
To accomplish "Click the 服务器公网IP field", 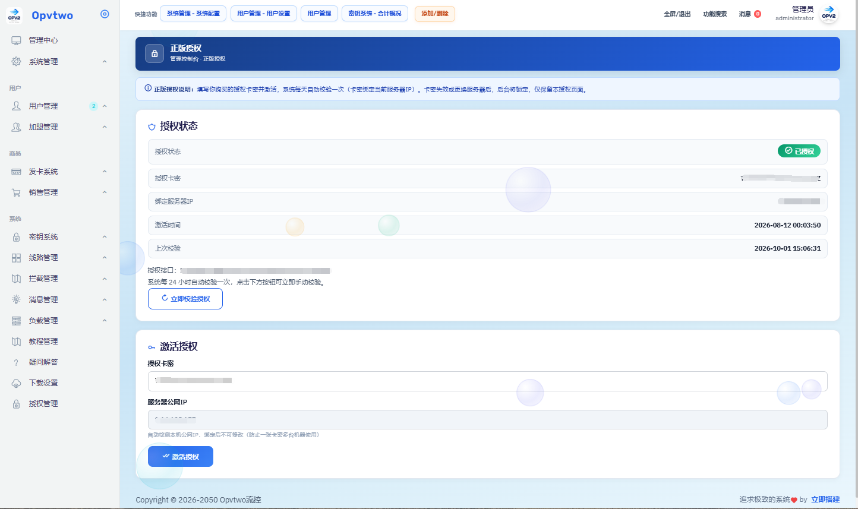I will [x=487, y=419].
